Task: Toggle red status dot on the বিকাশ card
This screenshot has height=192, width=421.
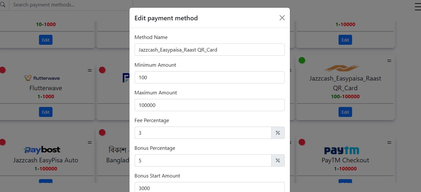Action: [102, 132]
